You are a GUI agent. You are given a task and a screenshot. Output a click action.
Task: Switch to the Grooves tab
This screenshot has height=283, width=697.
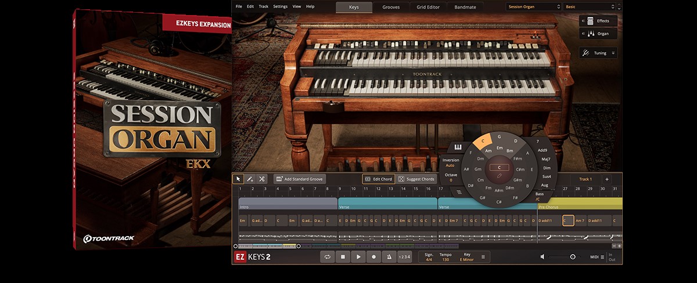(x=390, y=8)
